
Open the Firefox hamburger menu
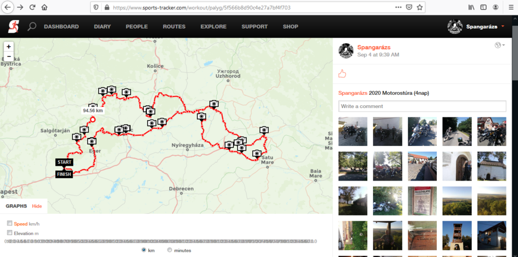tap(511, 7)
